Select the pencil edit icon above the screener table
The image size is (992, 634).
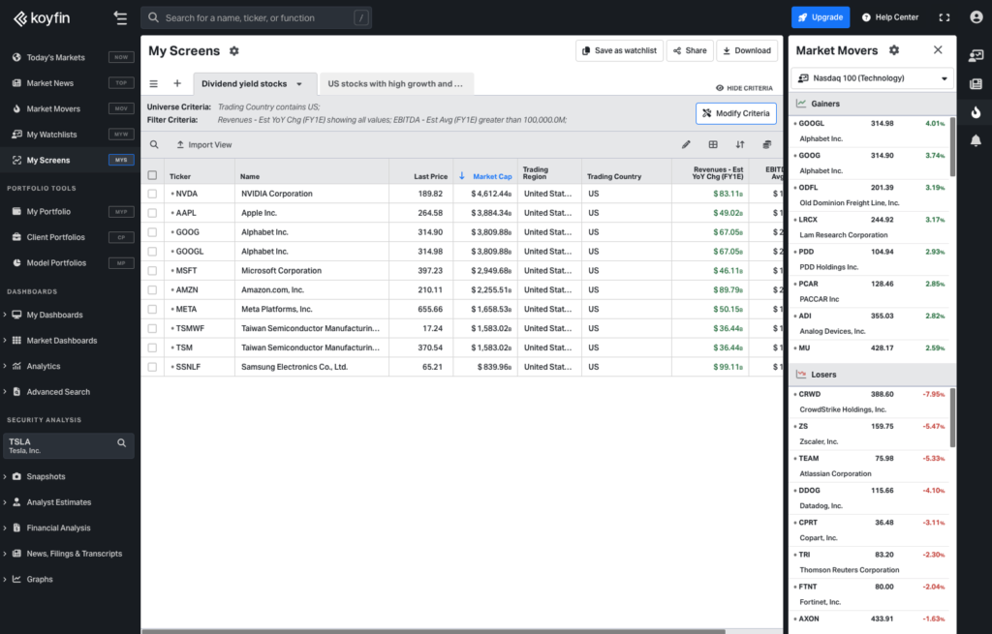pos(686,143)
